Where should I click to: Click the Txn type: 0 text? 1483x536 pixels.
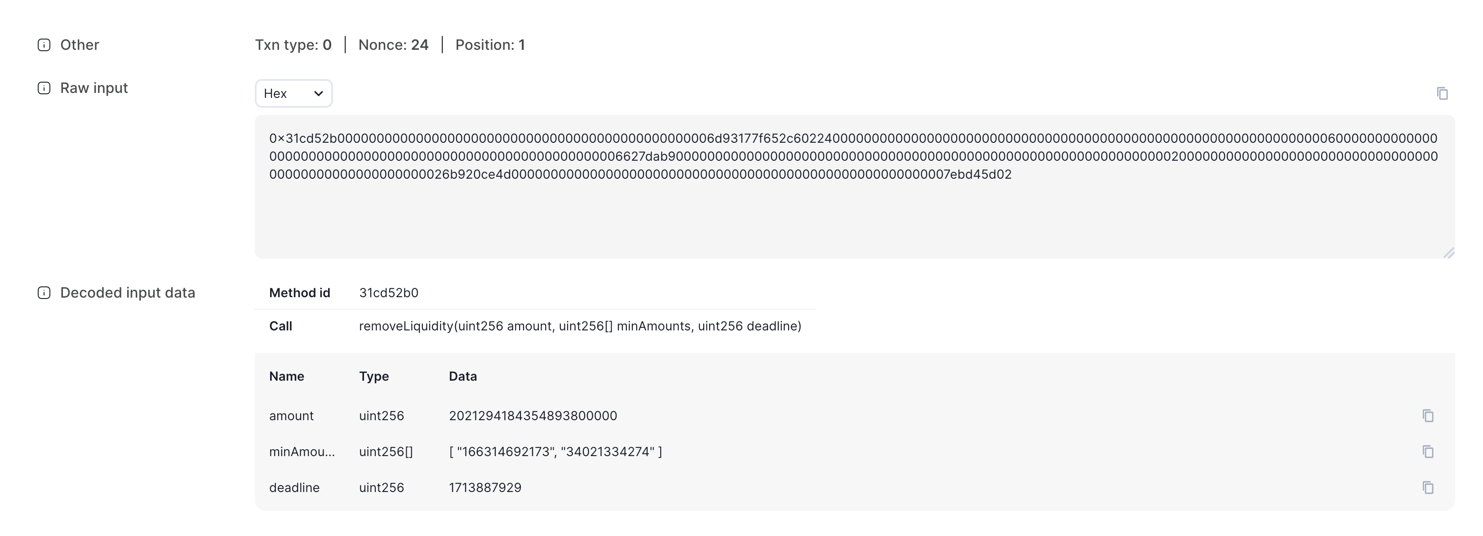[x=293, y=45]
